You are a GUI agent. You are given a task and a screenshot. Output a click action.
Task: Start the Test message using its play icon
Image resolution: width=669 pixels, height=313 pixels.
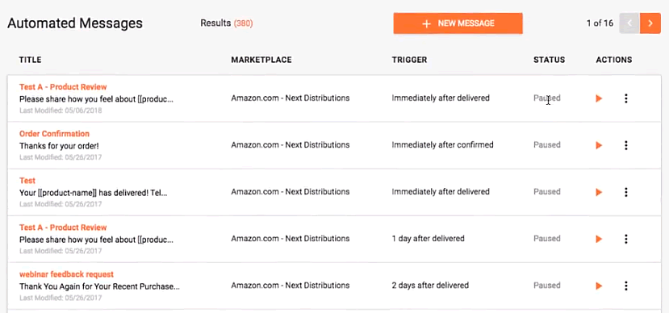(x=599, y=192)
